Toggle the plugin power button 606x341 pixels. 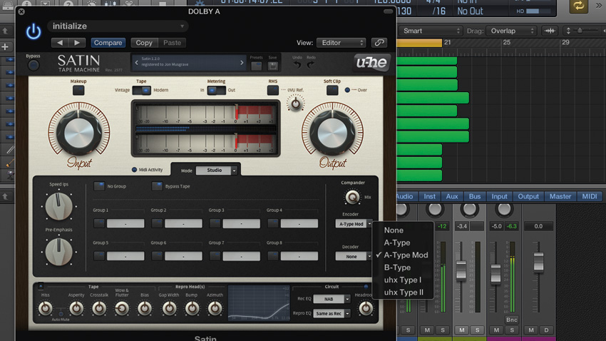point(34,31)
